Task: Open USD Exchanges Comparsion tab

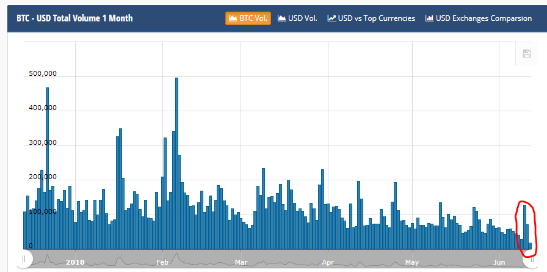Action: tap(479, 18)
